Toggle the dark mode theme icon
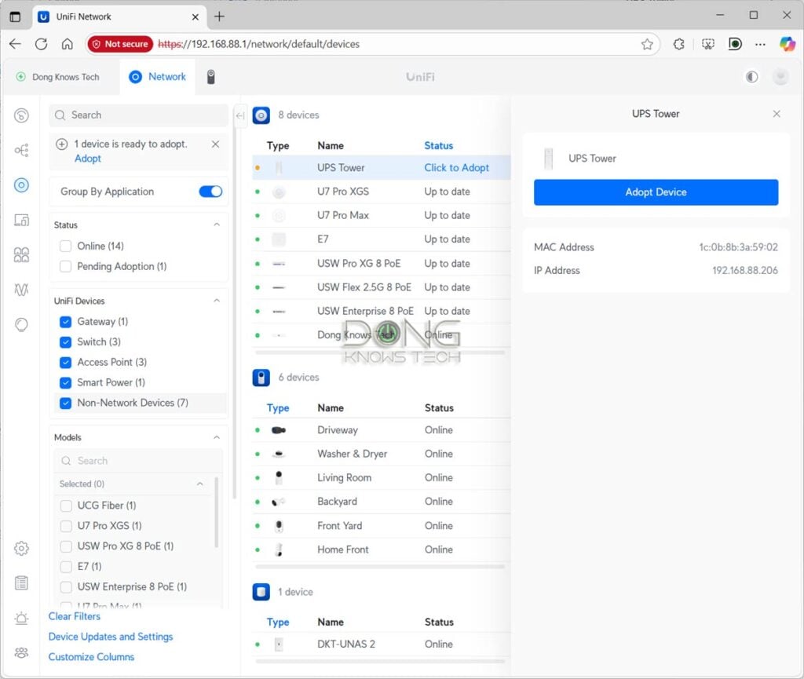The width and height of the screenshot is (804, 679). click(752, 77)
